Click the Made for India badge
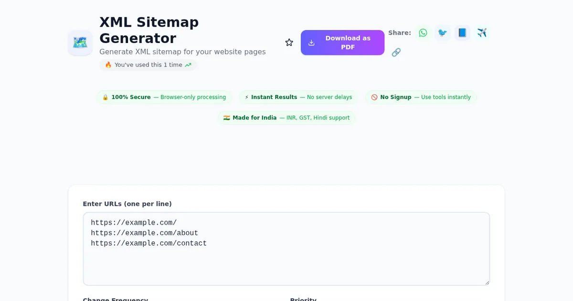 pos(286,118)
